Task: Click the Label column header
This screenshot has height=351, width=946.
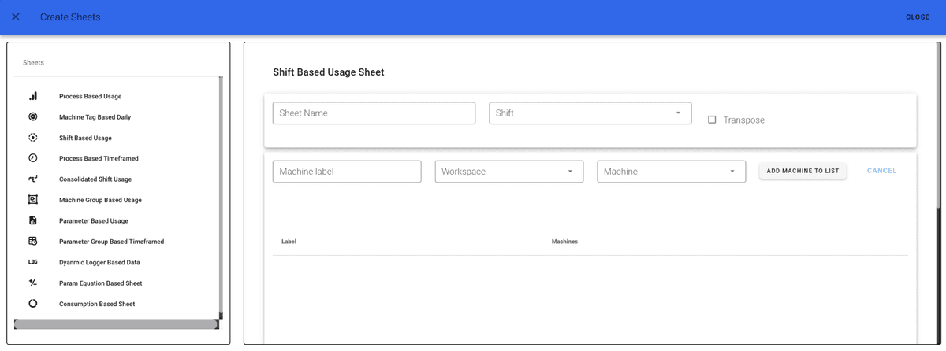Action: pyautogui.click(x=289, y=242)
